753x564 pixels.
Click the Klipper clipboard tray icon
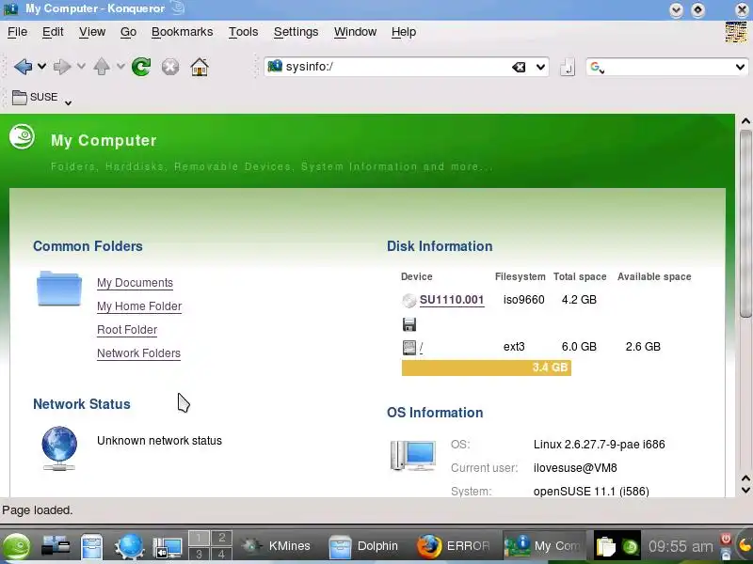coord(605,546)
